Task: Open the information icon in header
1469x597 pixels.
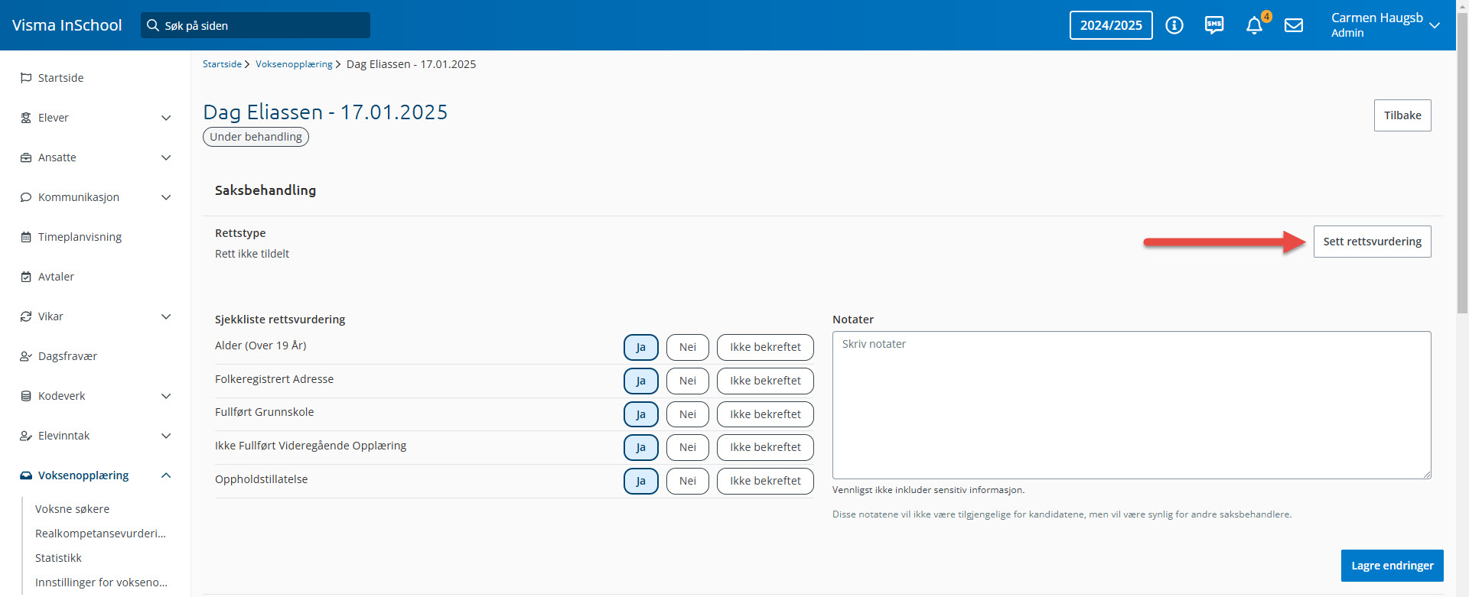Action: tap(1174, 25)
